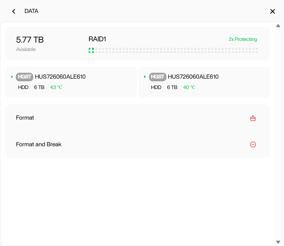Go back using the back arrow
284x246 pixels.
point(14,11)
